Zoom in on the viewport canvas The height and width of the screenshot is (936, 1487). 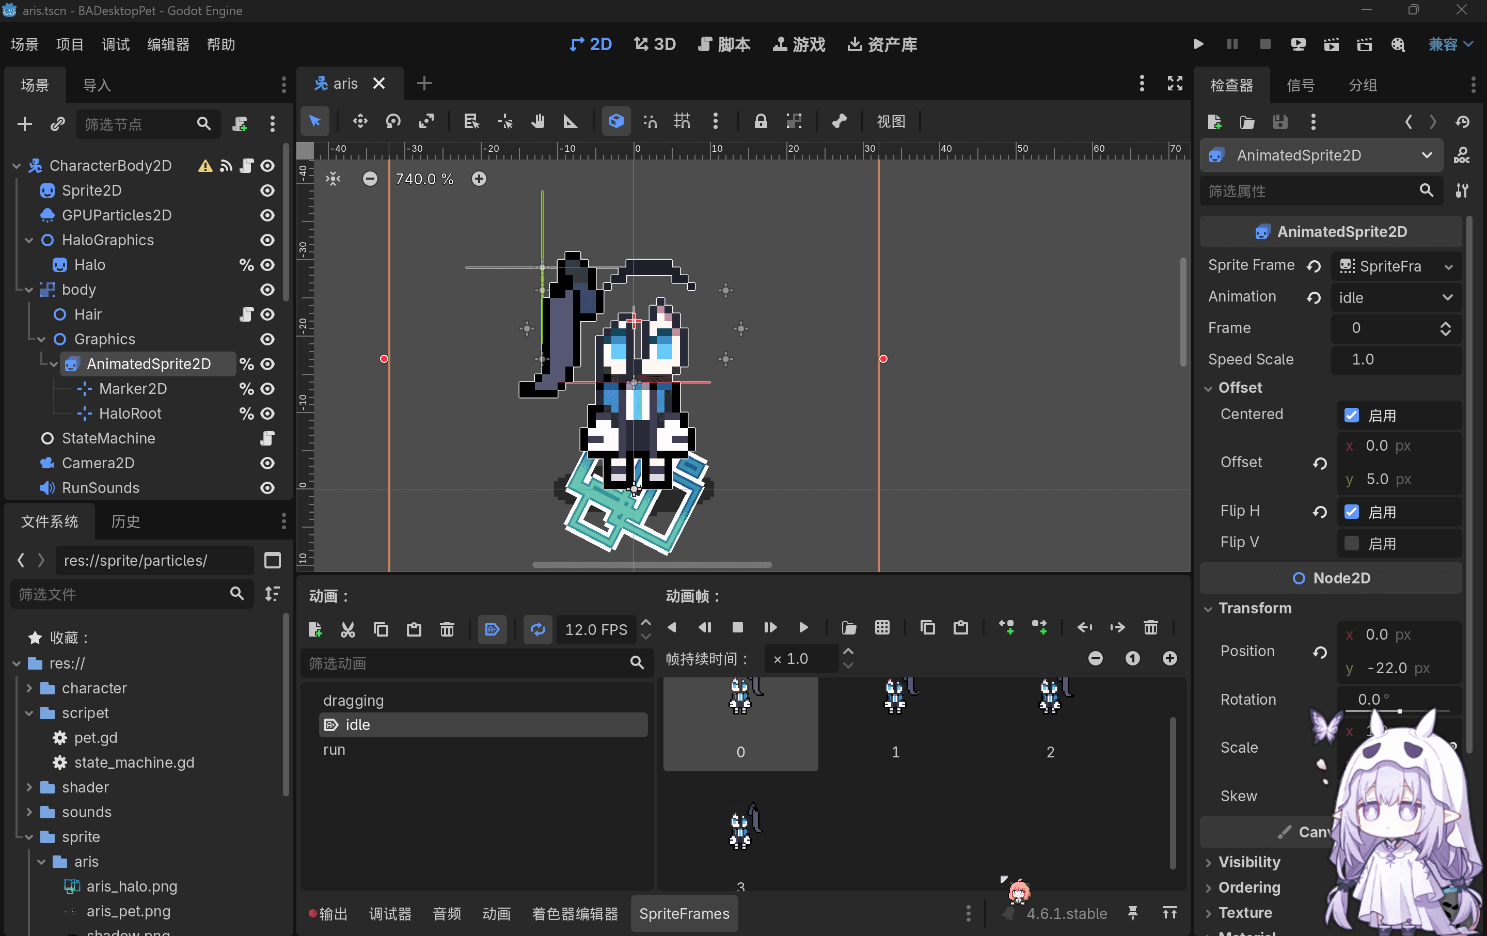[479, 179]
